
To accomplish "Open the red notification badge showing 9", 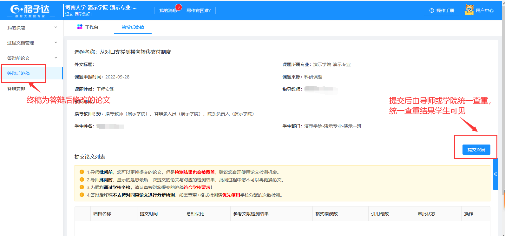I will (x=179, y=7).
